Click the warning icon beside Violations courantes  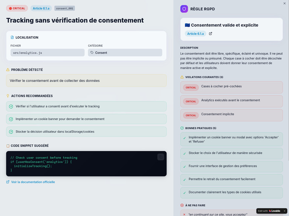(182, 77)
